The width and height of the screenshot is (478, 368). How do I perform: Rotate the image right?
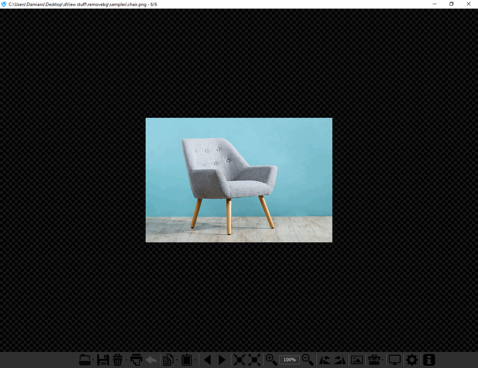pos(340,360)
